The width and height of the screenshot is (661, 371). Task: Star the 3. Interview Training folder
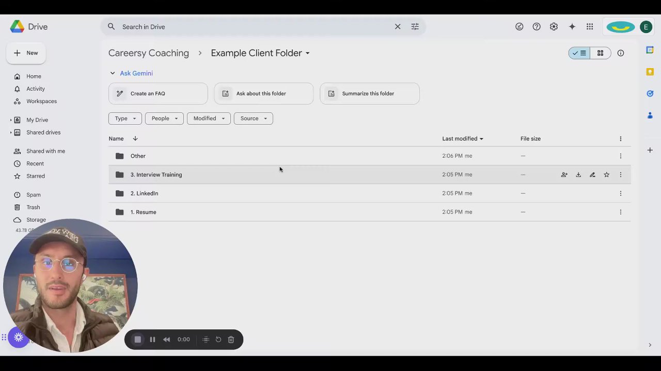pyautogui.click(x=606, y=175)
